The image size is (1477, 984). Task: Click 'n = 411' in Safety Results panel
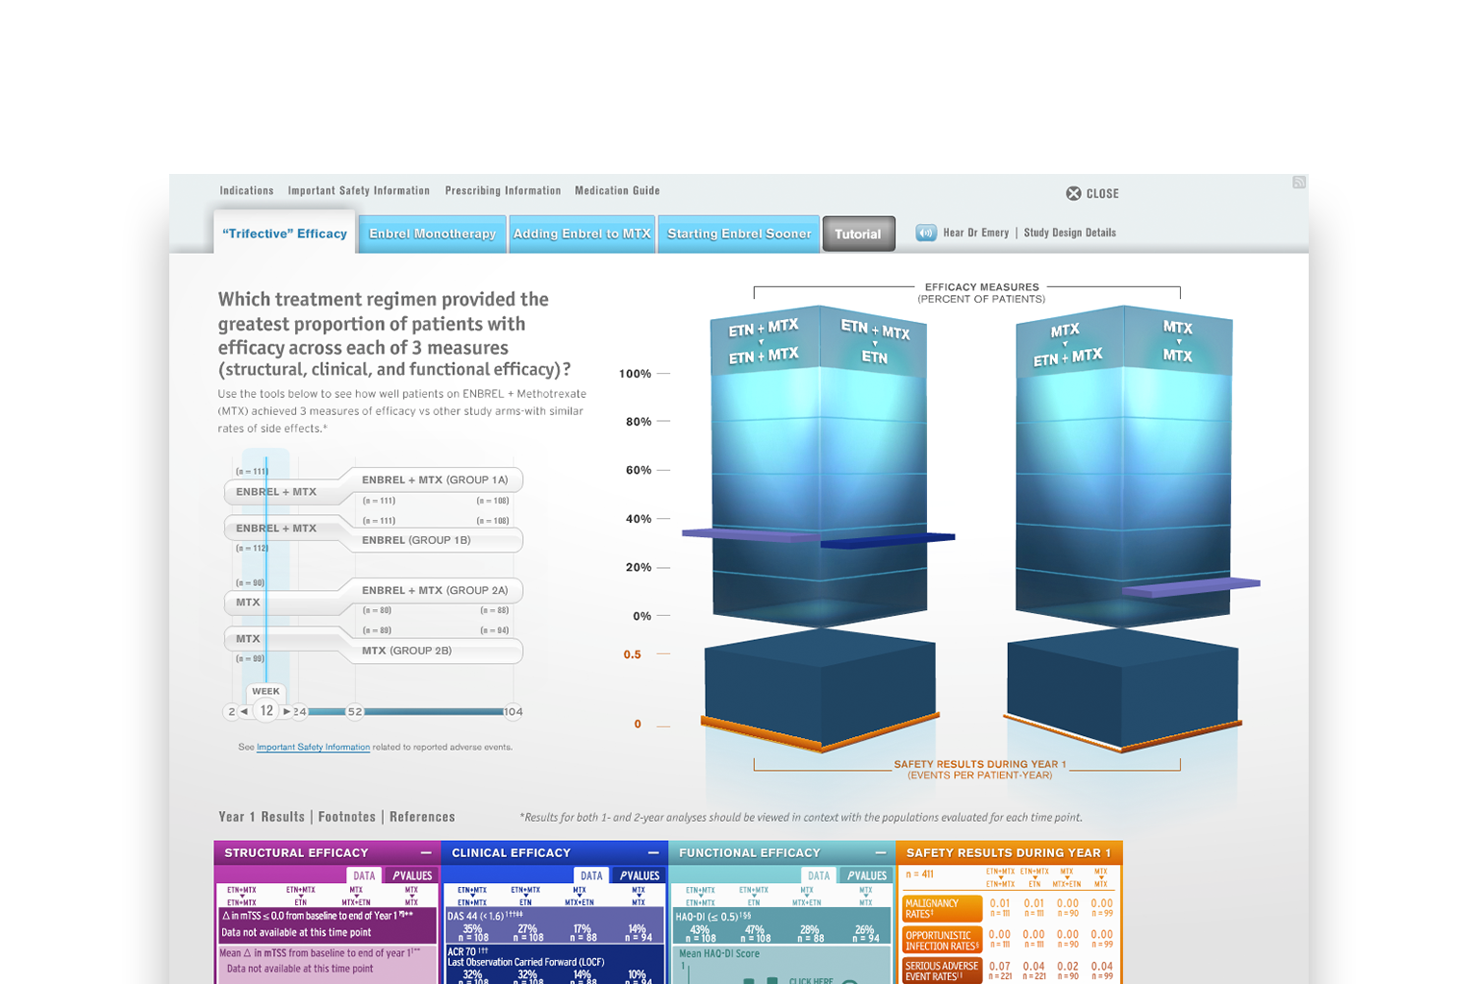(x=919, y=874)
